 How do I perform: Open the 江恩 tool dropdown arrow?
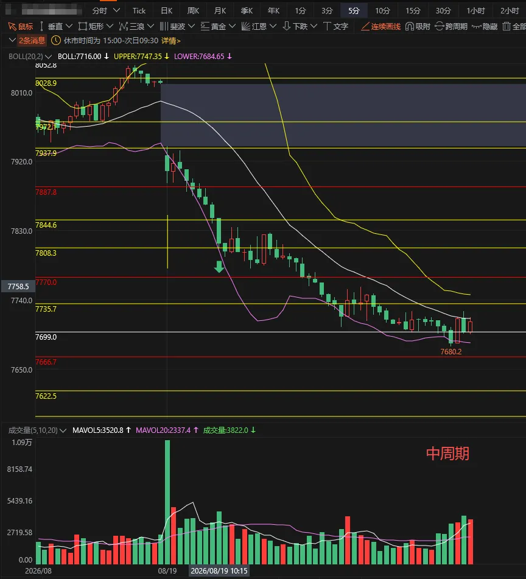273,26
